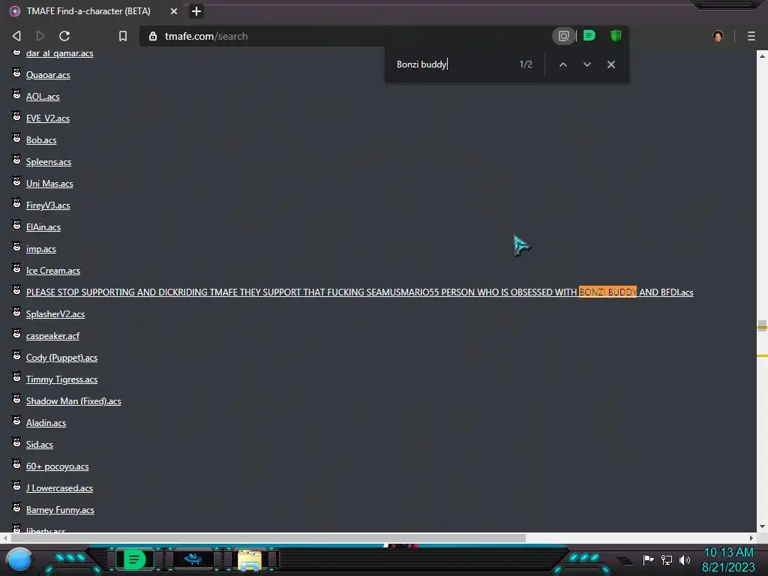
Task: Bookmark this page via bookmark icon
Action: tap(123, 36)
